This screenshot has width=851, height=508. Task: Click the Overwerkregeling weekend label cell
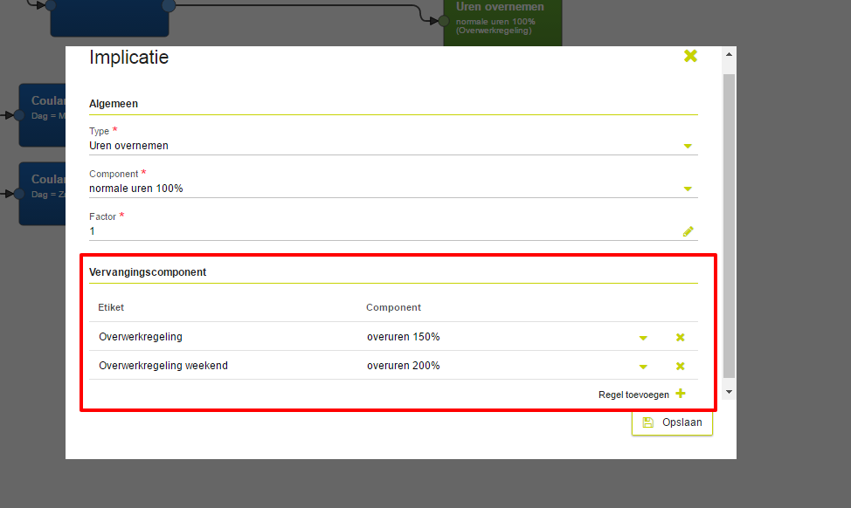click(x=163, y=366)
